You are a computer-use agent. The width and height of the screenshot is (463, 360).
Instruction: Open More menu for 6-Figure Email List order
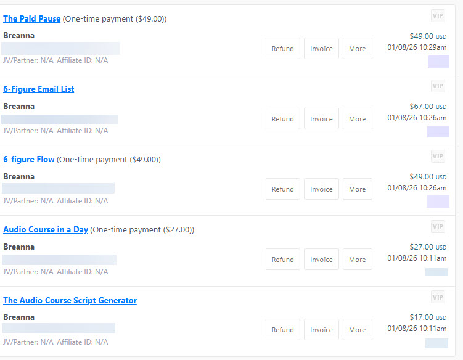pos(357,119)
